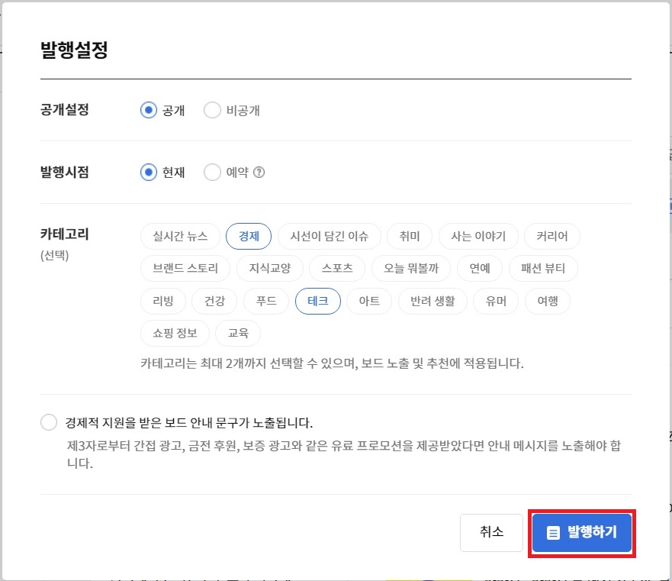Select the 쇼핑 정보 category
Image resolution: width=672 pixels, height=581 pixels.
click(175, 333)
